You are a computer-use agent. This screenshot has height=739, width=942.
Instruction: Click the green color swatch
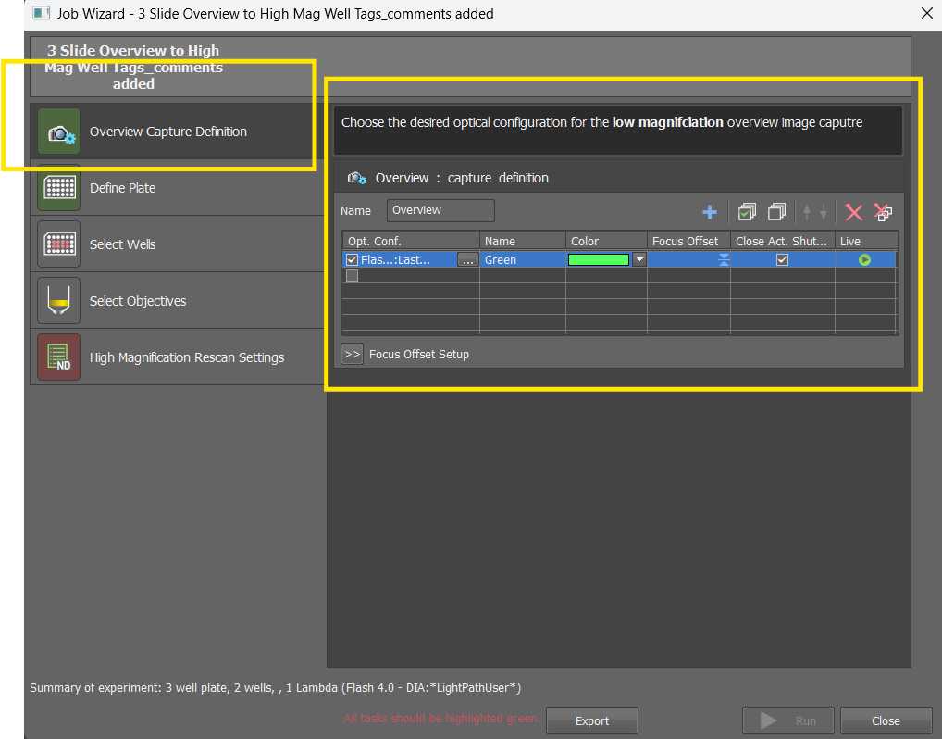[598, 260]
